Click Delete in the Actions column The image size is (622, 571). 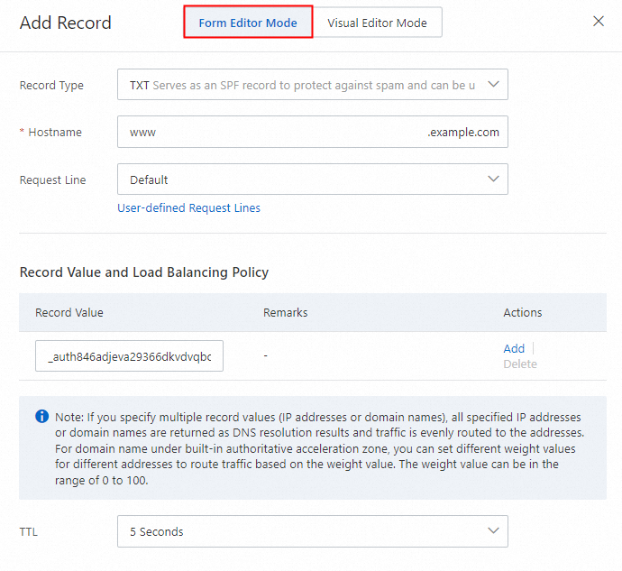tap(519, 364)
